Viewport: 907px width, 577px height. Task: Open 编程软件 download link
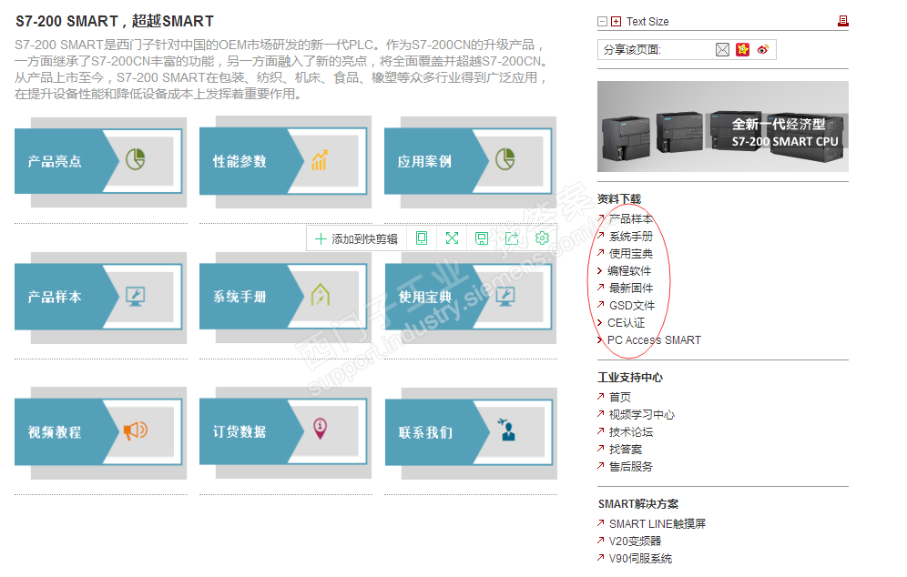[x=628, y=271]
